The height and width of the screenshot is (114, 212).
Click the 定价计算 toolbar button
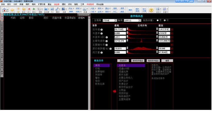pyautogui.click(x=144, y=10)
